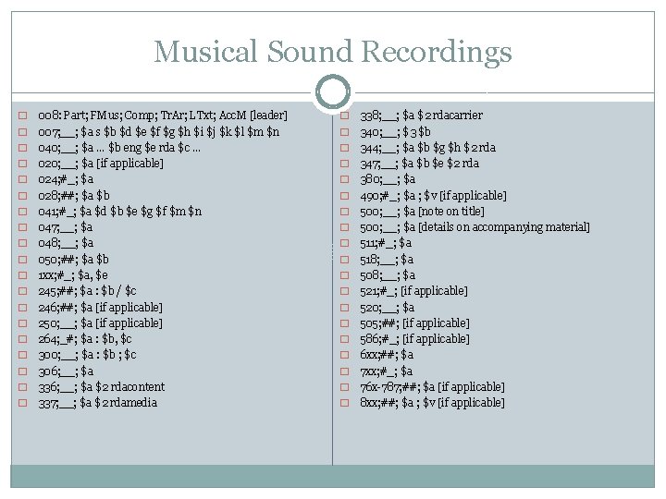
Task: Select the 340 $3 $b line
Action: [x=396, y=132]
